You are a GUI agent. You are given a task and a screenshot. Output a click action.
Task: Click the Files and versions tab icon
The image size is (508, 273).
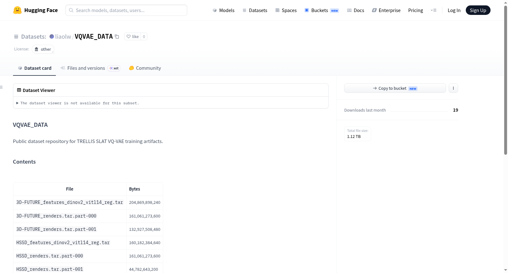63,68
